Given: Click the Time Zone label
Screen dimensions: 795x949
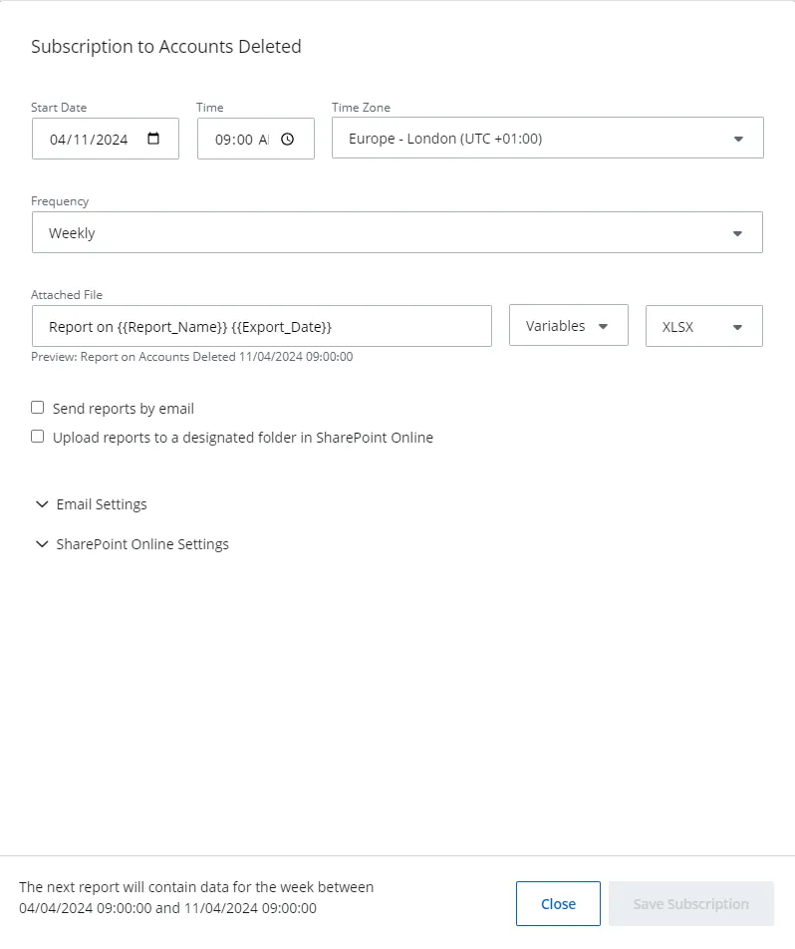Looking at the screenshot, I should 362,107.
